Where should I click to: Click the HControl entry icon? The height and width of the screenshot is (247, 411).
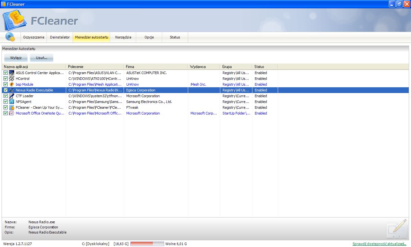12,79
